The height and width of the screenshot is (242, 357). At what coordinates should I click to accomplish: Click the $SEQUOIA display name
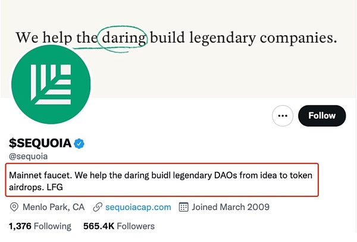tap(40, 143)
